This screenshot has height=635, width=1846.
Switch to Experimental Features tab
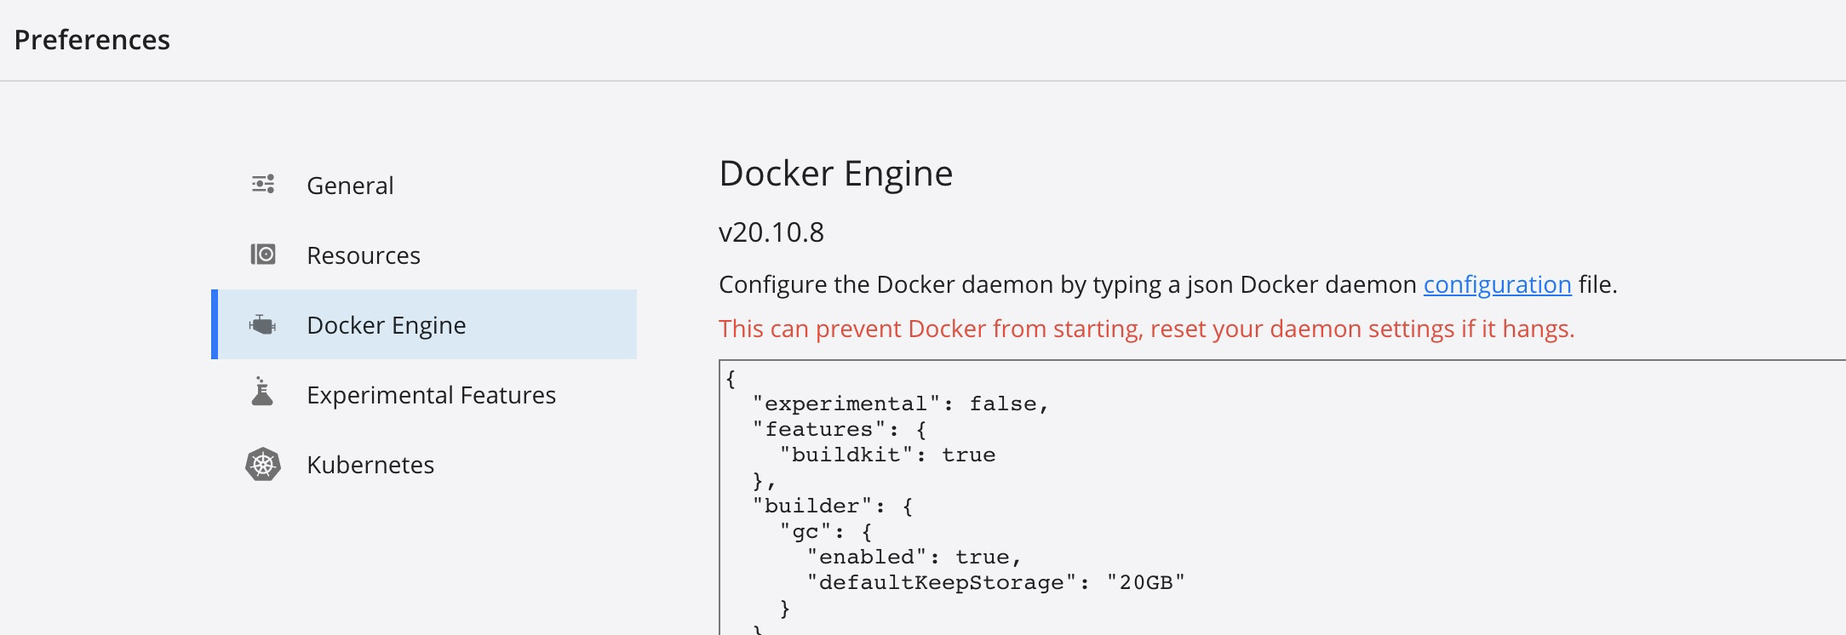click(424, 394)
